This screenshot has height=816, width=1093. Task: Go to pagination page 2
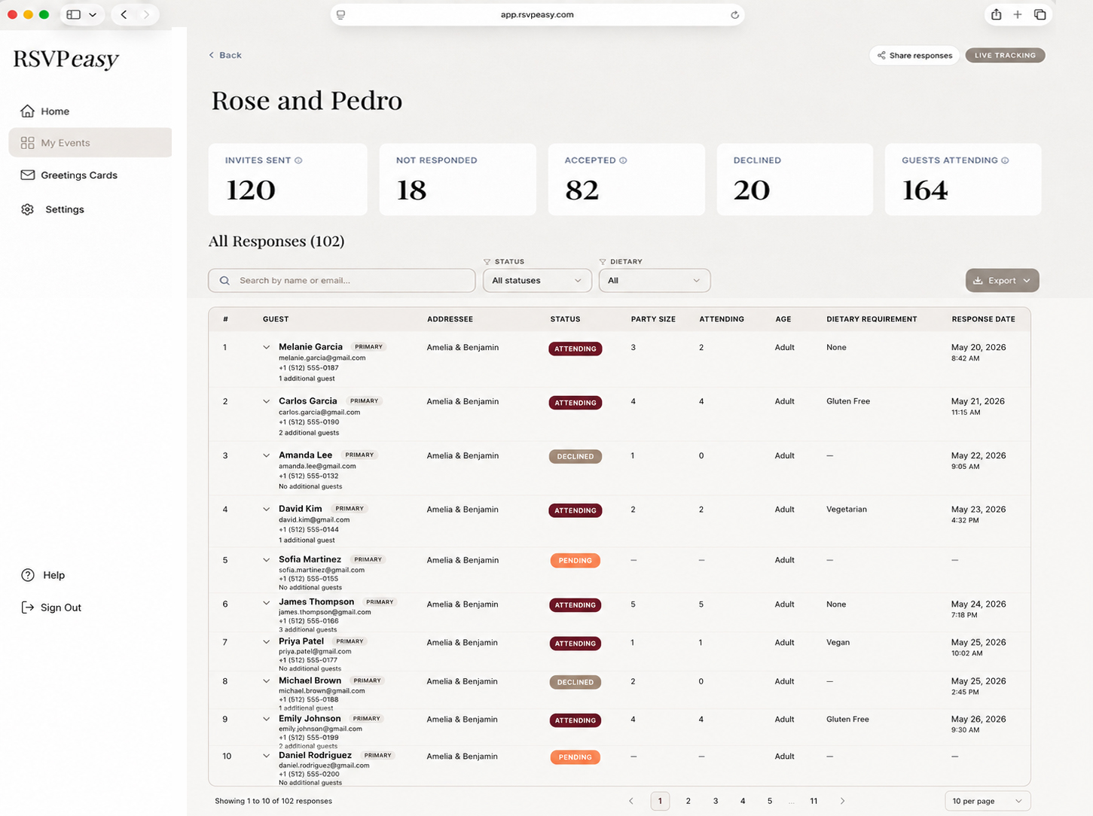pyautogui.click(x=688, y=801)
